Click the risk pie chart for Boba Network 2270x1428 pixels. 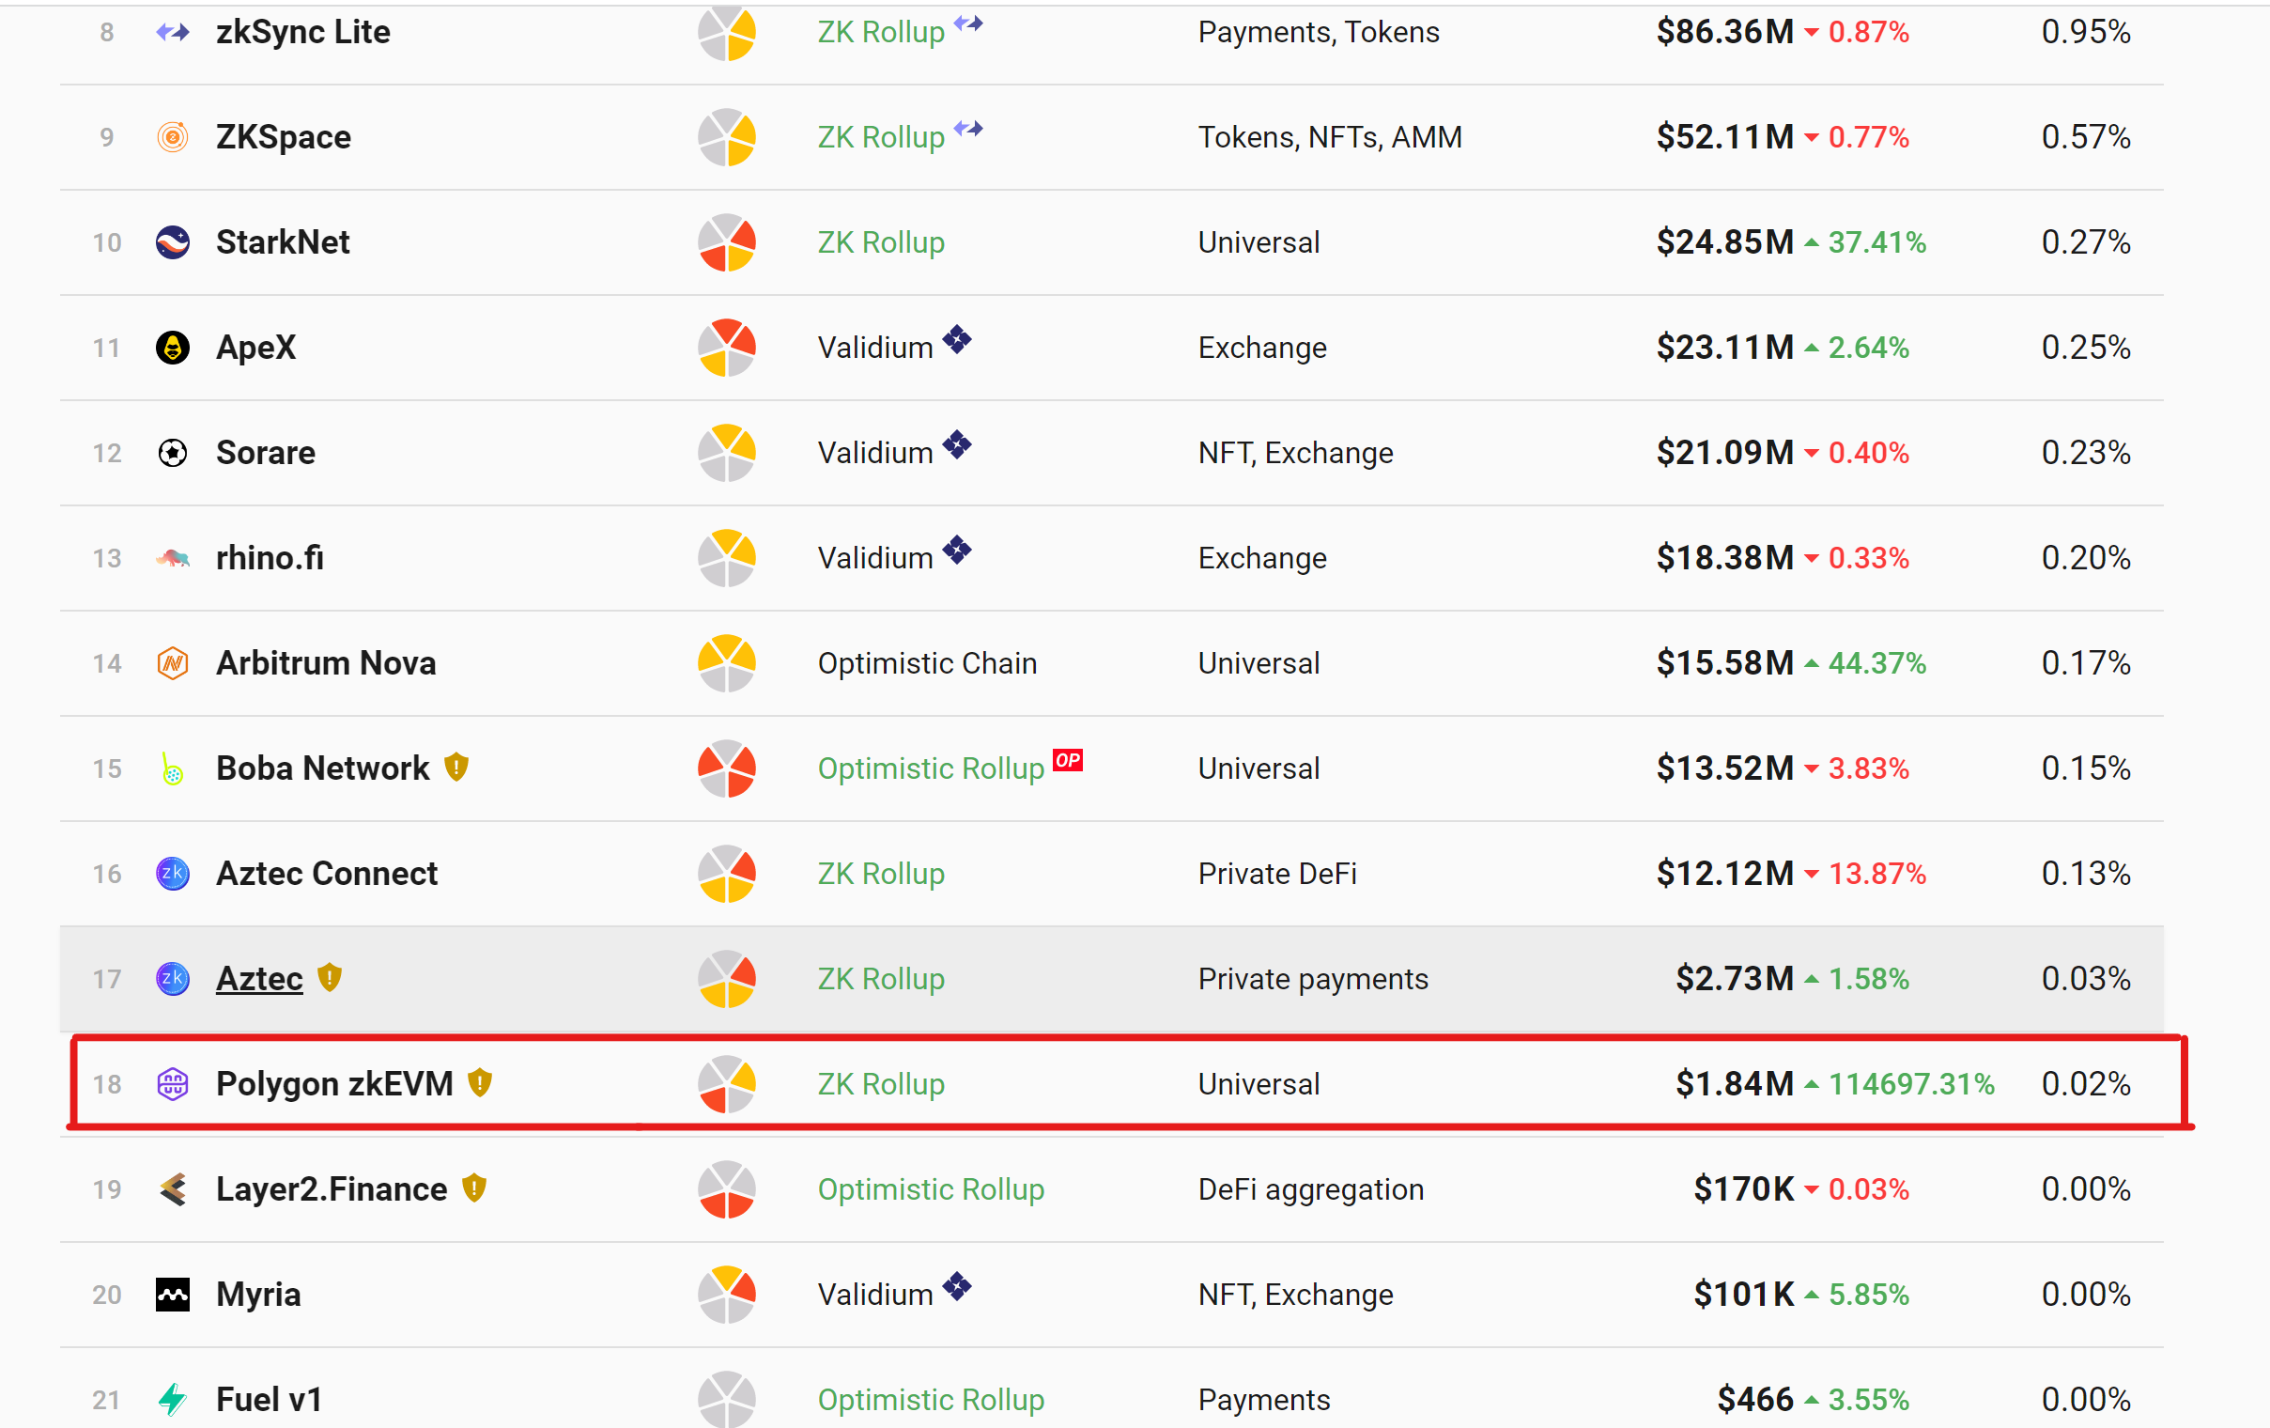[727, 768]
